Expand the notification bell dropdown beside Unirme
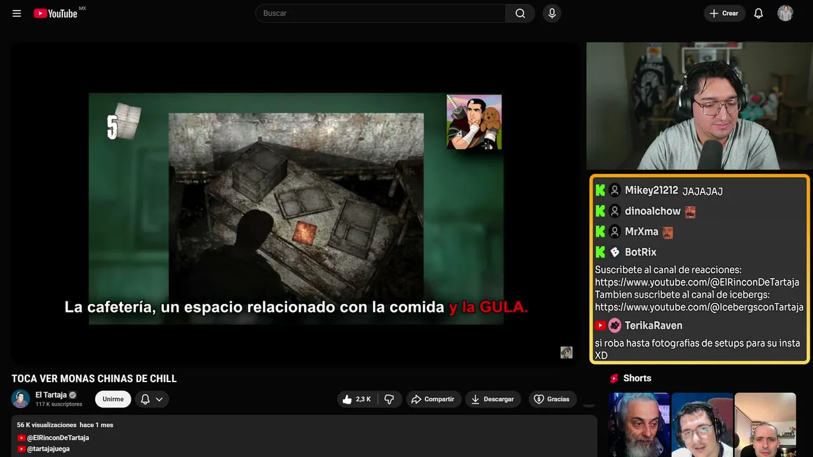Screen dimensions: 813x457 pyautogui.click(x=152, y=399)
